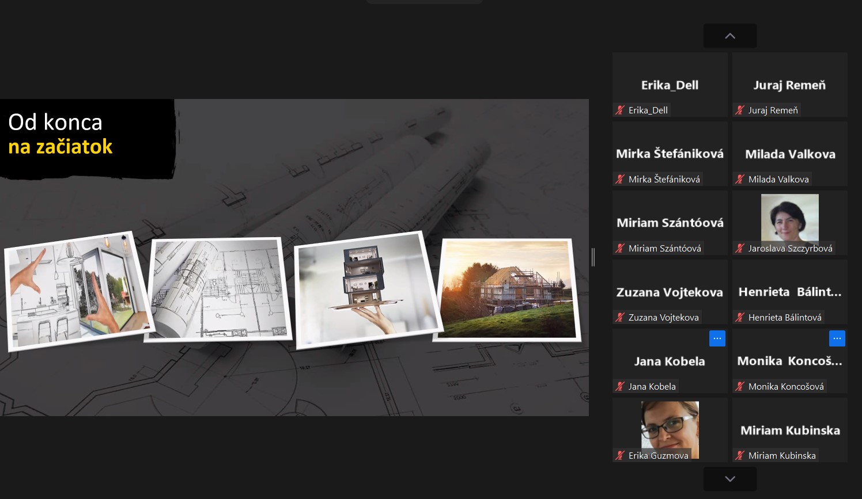Click the 'Od konca na začiatok' slide title

pos(61,135)
